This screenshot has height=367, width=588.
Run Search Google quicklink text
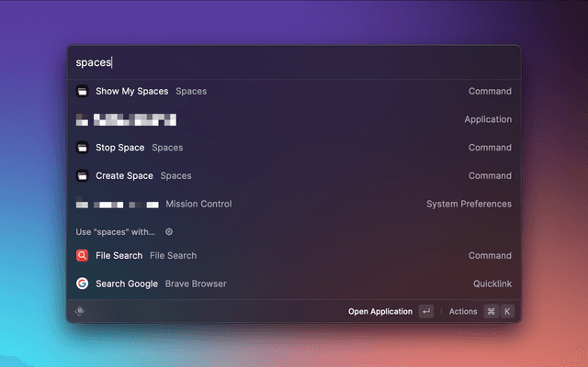point(127,284)
